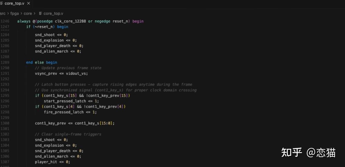Click on 'start_pressed_latch <= 1;' statement

click(x=71, y=101)
